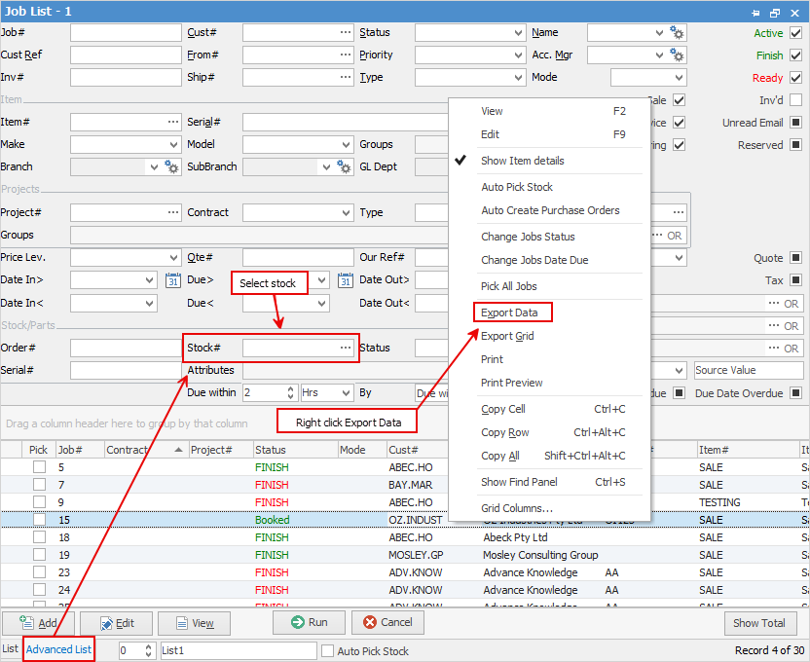Open settings gear next to Acc. Mgr field
The image size is (810, 662).
coord(677,55)
